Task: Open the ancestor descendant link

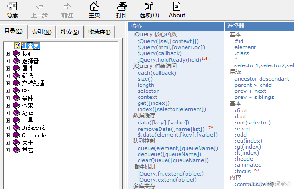Action: (262, 79)
